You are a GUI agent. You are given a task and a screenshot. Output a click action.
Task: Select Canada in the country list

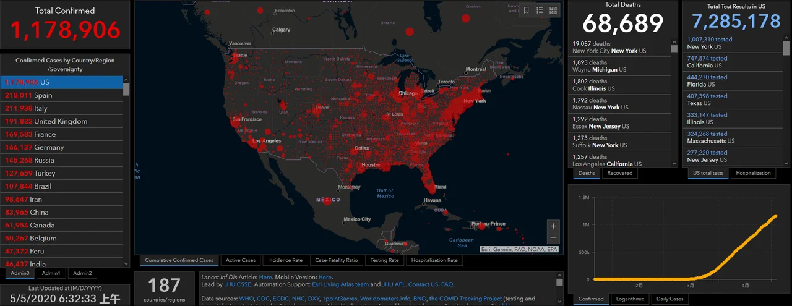[61, 225]
